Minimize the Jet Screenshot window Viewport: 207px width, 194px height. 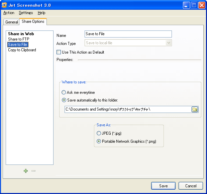point(187,5)
